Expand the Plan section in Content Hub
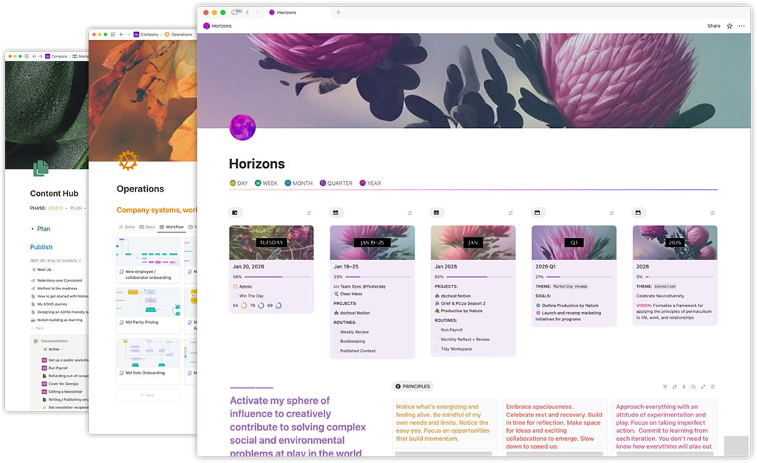The height and width of the screenshot is (463, 757). 33,229
